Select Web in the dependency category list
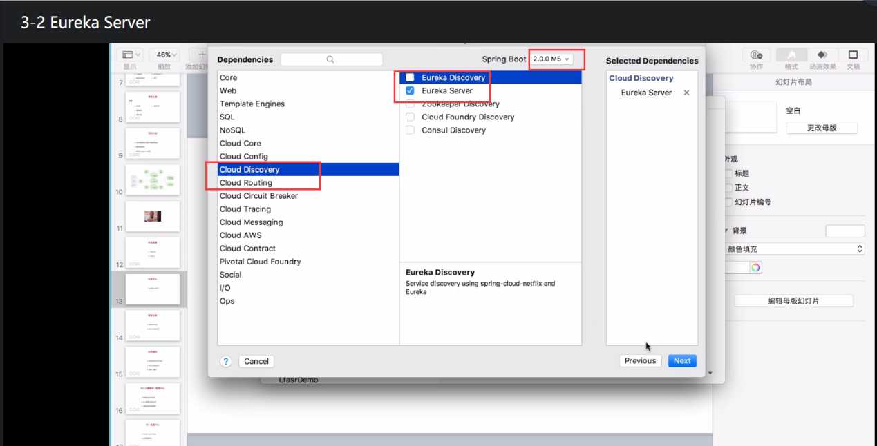The height and width of the screenshot is (446, 877). [308, 90]
